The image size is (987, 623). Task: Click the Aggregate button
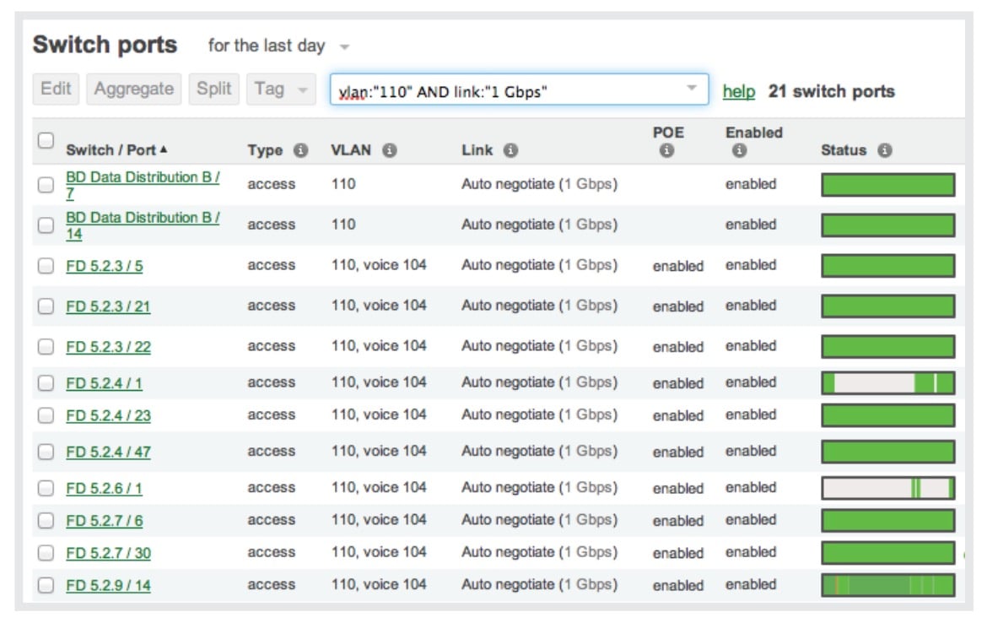click(x=133, y=89)
